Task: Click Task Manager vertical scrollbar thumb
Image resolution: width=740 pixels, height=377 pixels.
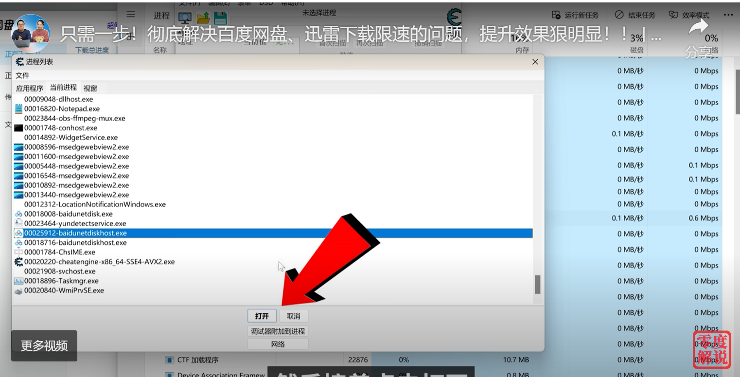Action: pyautogui.click(x=738, y=92)
